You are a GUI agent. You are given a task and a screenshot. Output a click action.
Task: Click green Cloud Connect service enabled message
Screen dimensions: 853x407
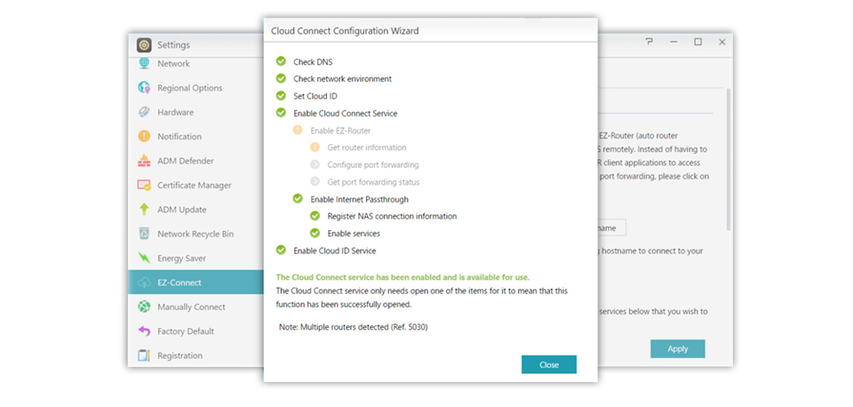(x=403, y=277)
